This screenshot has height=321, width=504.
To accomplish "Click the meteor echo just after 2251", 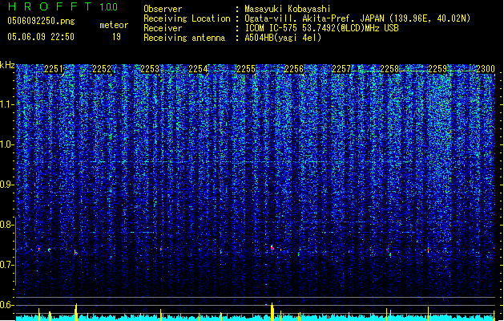I will (75, 253).
